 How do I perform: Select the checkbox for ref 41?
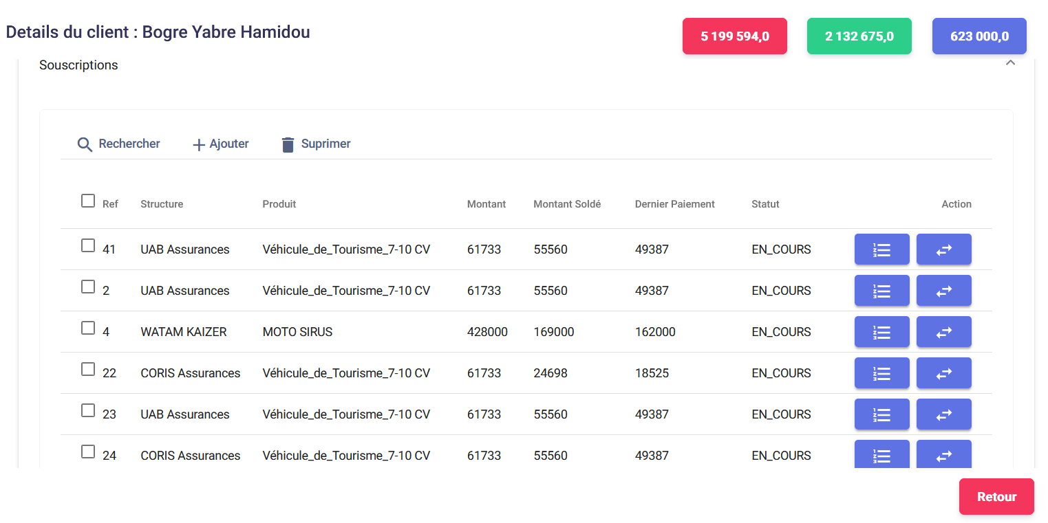[x=88, y=245]
